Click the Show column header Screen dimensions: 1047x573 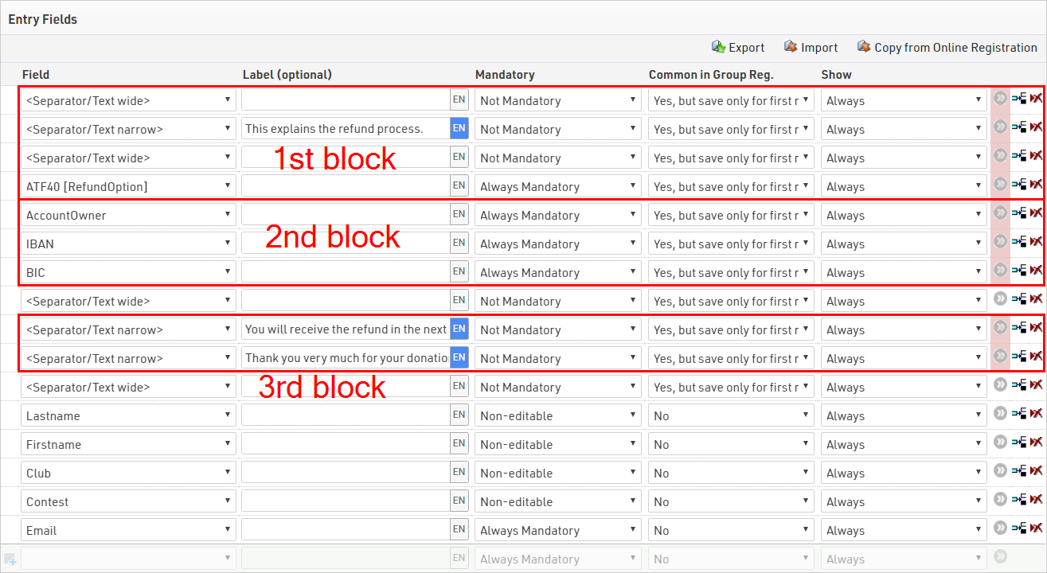(836, 74)
